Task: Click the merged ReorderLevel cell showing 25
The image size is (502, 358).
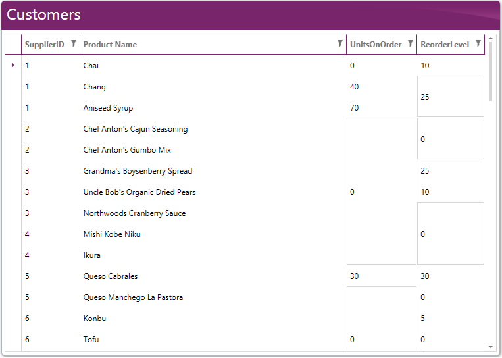Action: click(x=451, y=97)
